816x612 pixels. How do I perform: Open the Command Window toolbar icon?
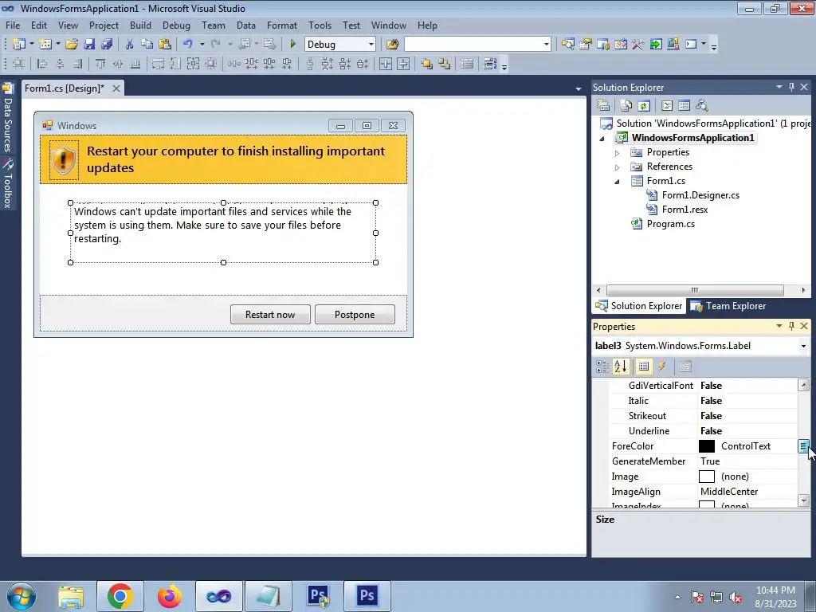point(691,45)
